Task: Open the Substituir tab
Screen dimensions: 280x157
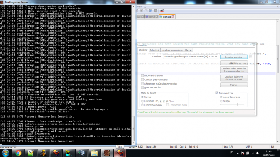Action: 154,50
